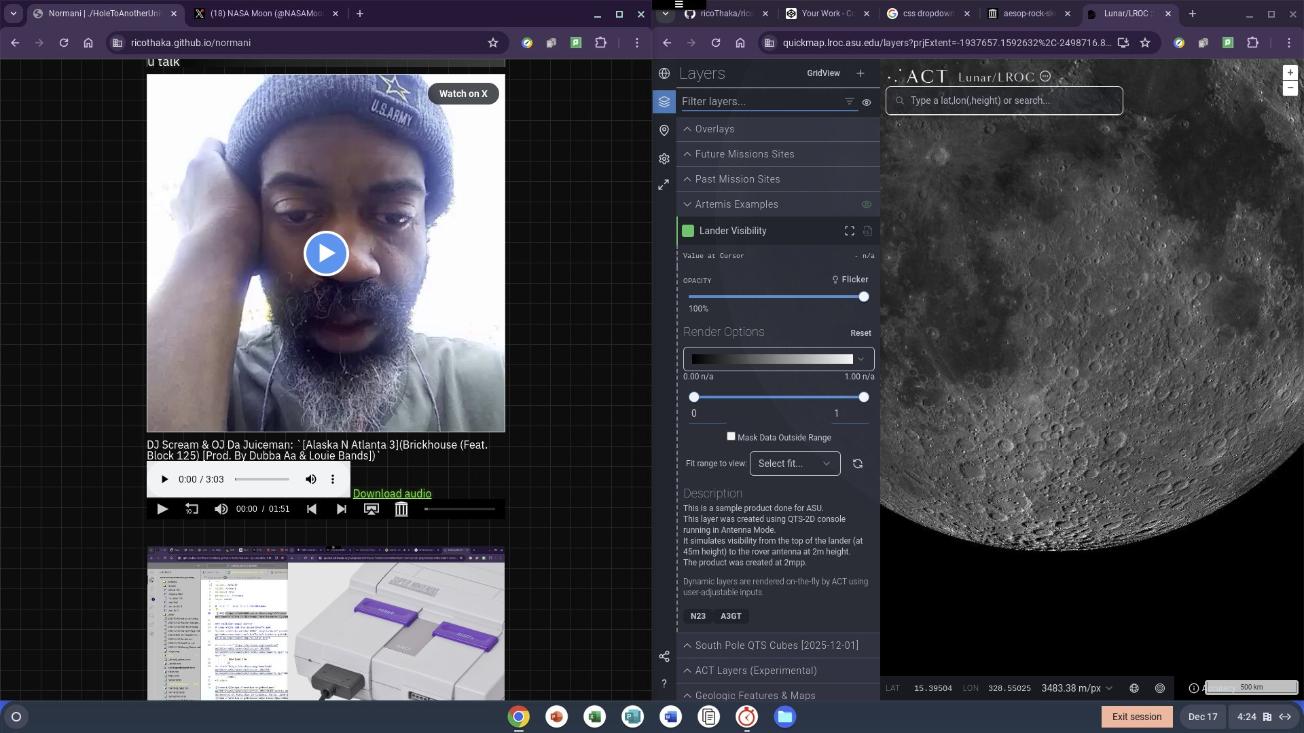
Task: Open the help question mark icon
Action: (664, 683)
